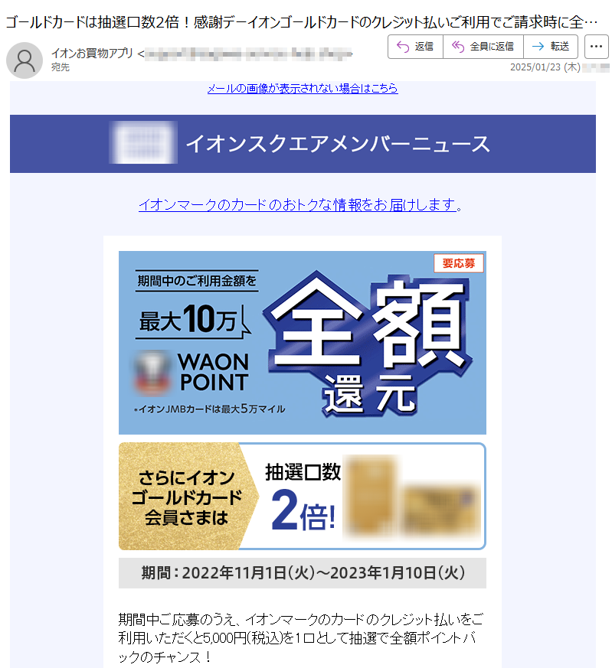This screenshot has width=612, height=668.
Task: Click the forward arrow icon
Action: tap(538, 47)
